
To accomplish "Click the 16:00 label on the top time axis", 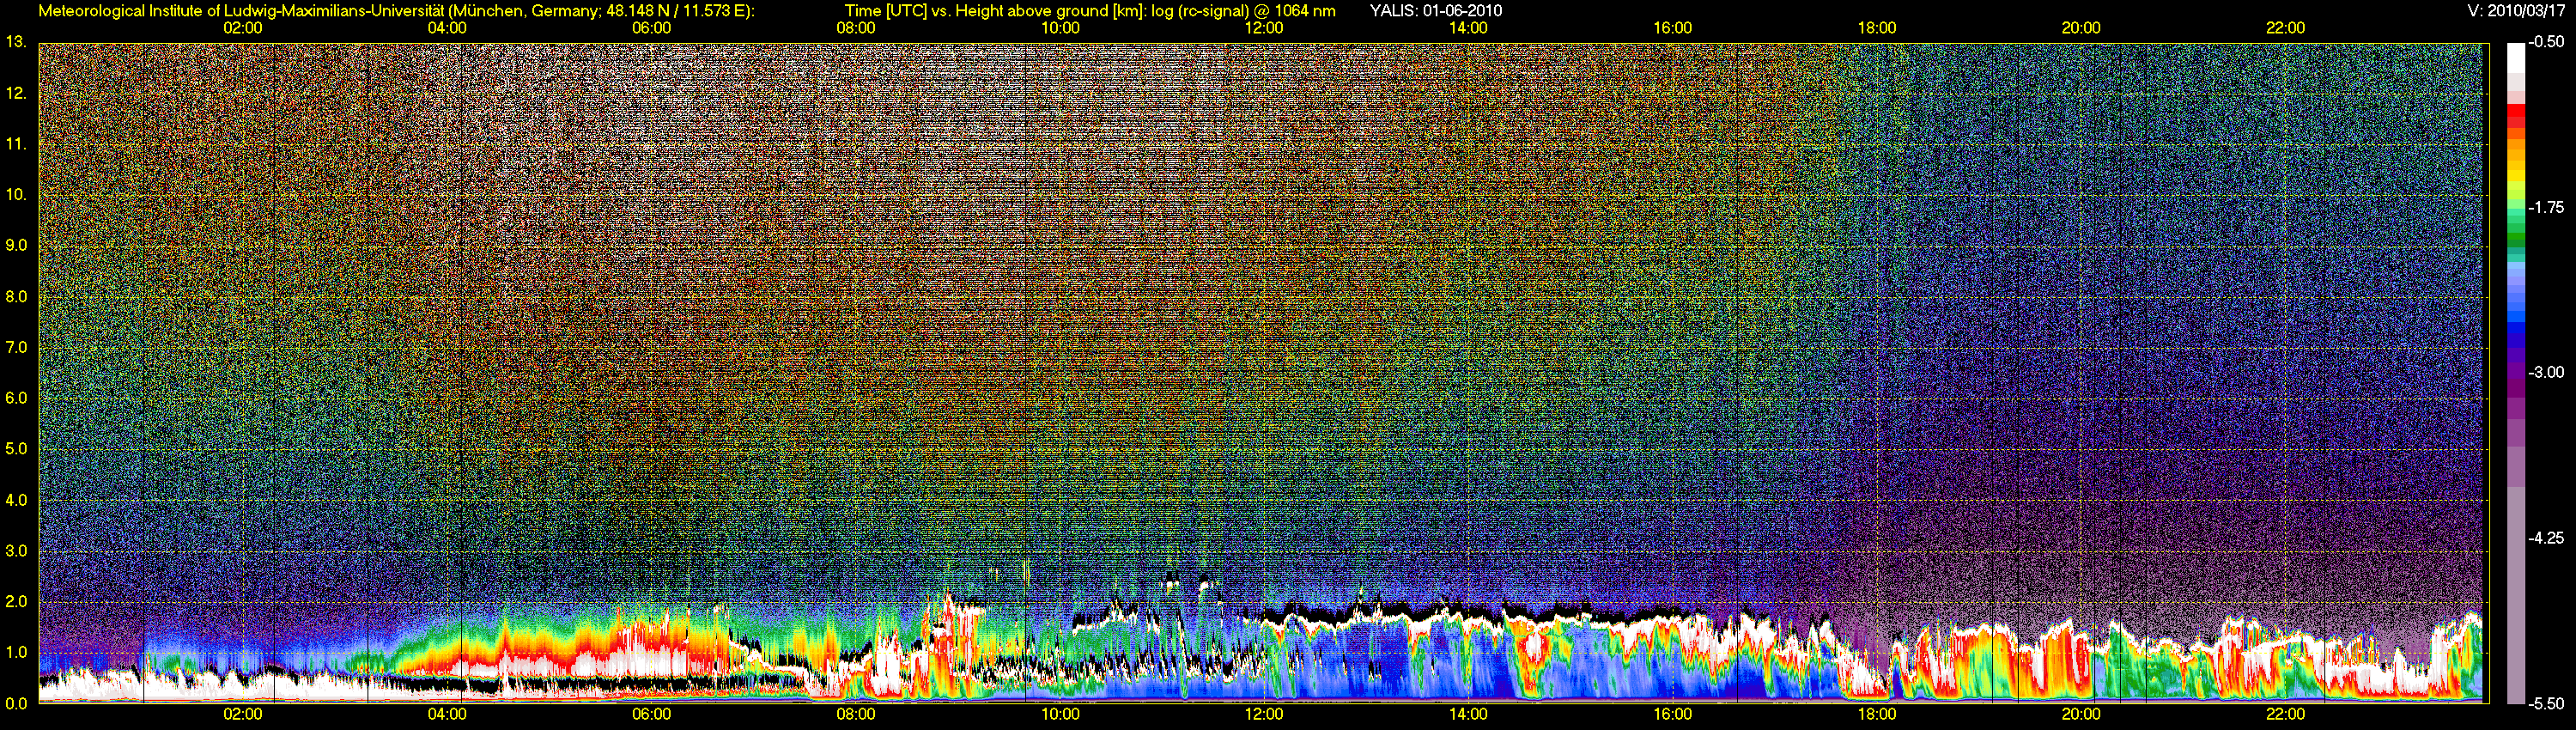I will tap(1673, 28).
